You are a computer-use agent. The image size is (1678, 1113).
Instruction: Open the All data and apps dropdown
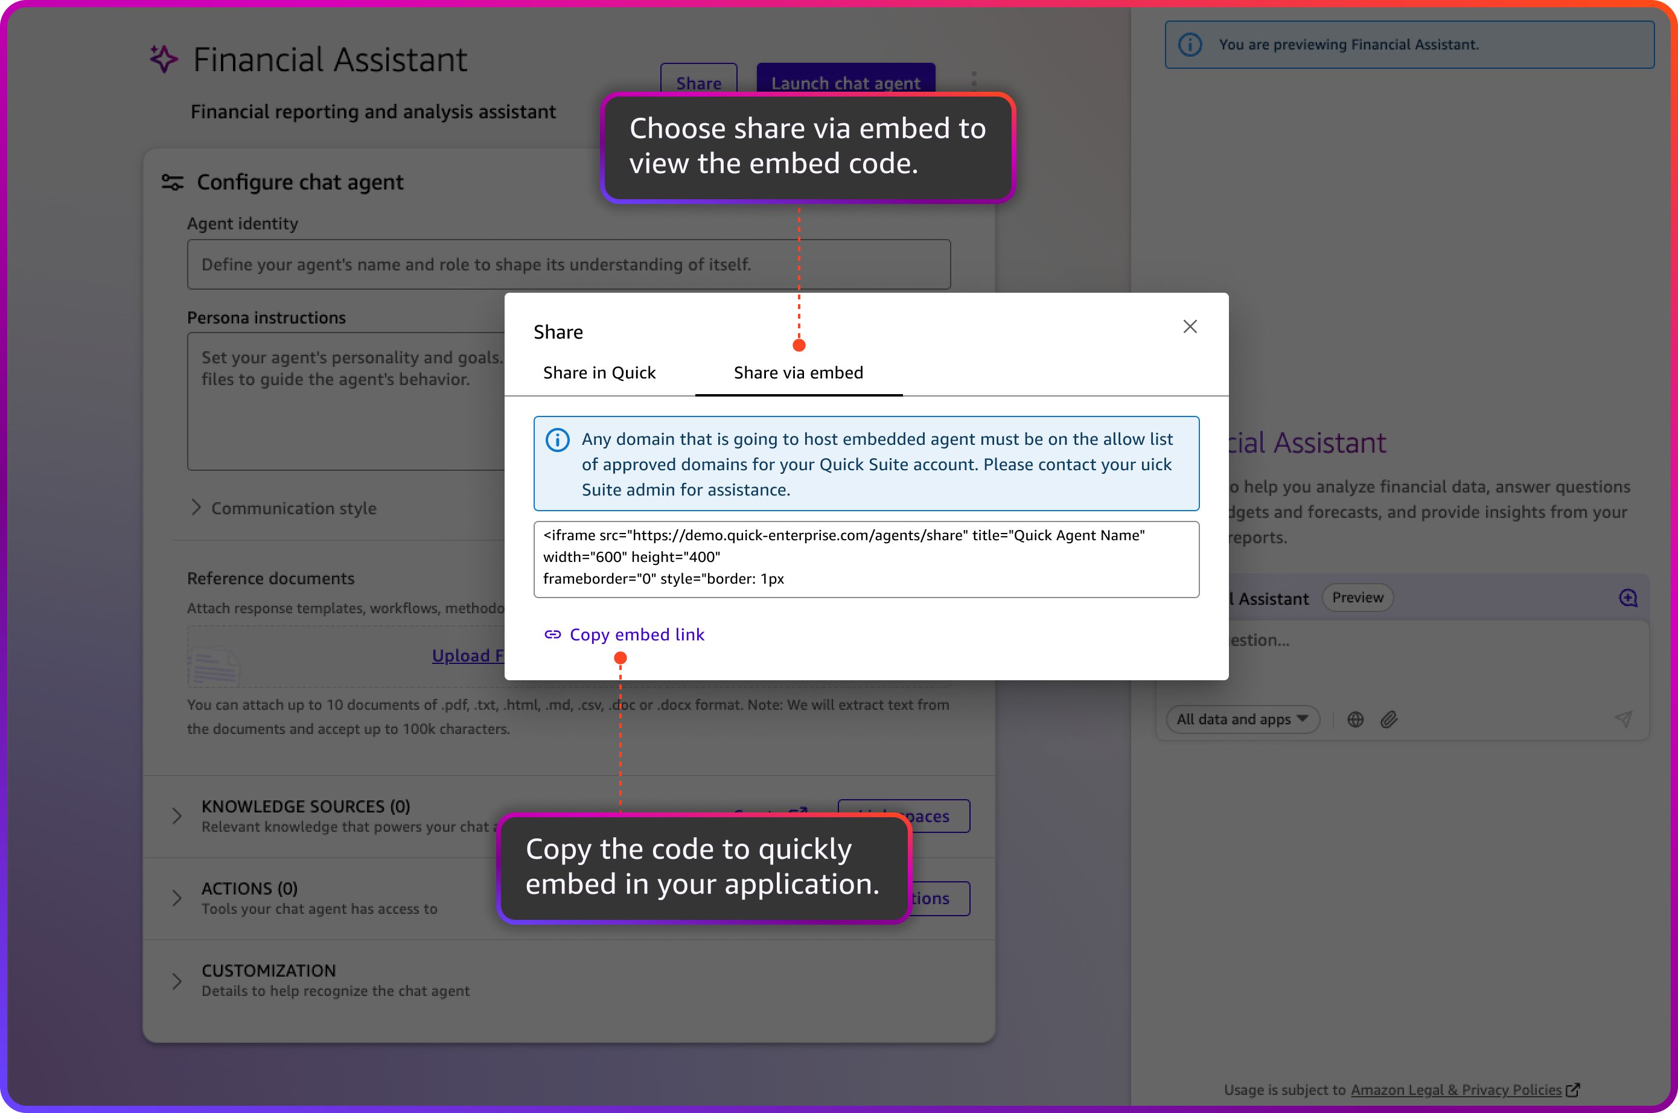point(1242,719)
